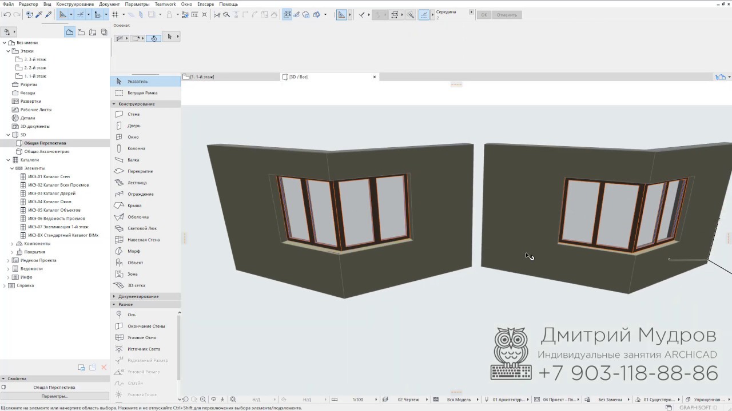The image size is (732, 411).
Task: Toggle the Layout Book navigator button
Action: 93,32
